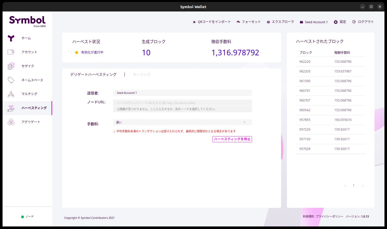
Task: Go to next harvested blocks page
Action: [x=362, y=186]
